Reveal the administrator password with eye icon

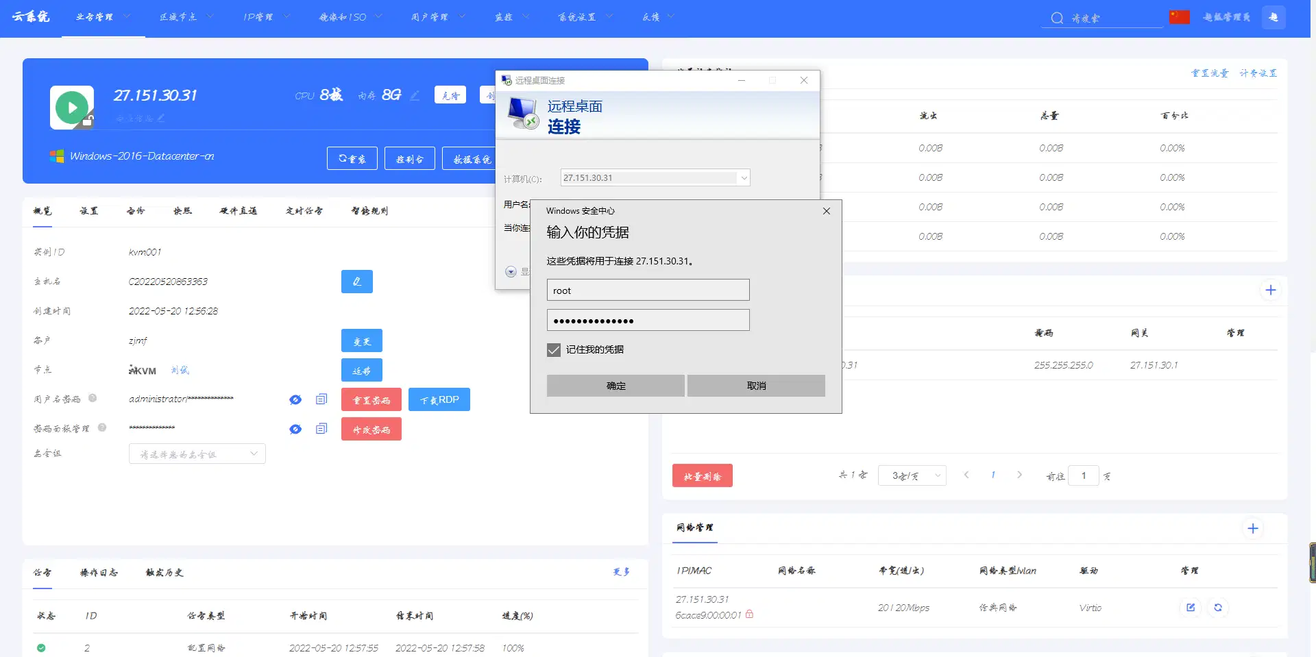[295, 399]
